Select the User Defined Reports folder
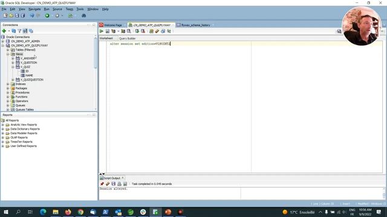 tap(24, 146)
